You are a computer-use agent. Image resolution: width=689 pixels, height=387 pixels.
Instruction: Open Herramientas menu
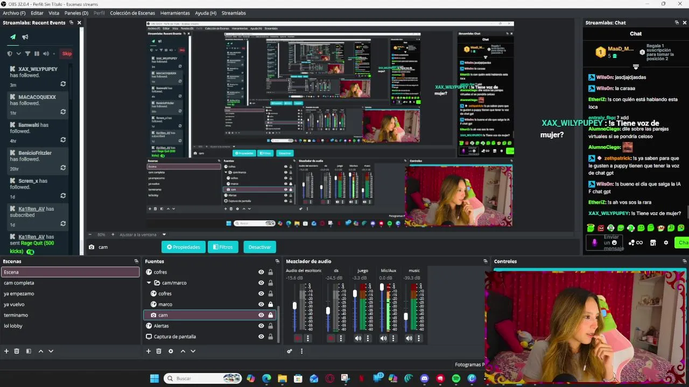175,13
